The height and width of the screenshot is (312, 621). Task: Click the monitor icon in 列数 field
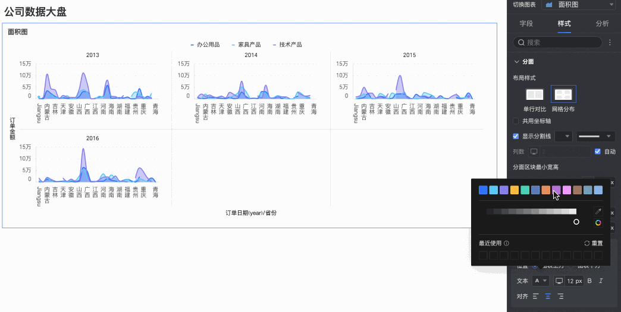(x=534, y=152)
